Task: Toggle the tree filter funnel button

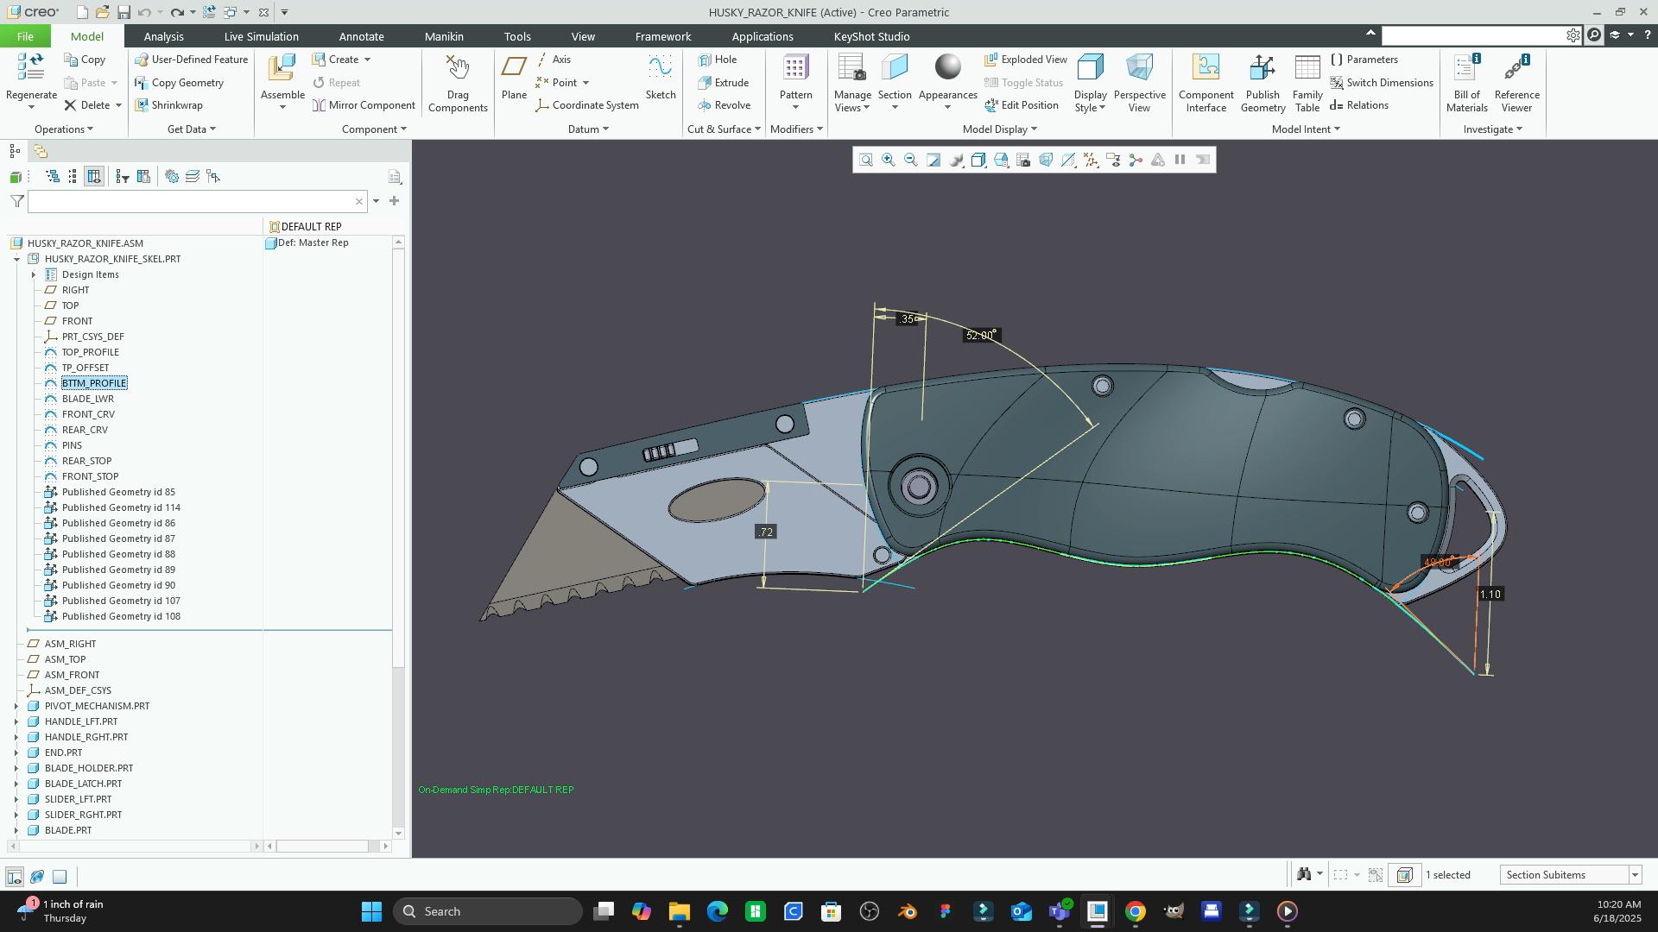Action: 17,201
